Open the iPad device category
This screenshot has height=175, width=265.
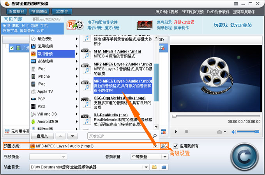click(54, 84)
